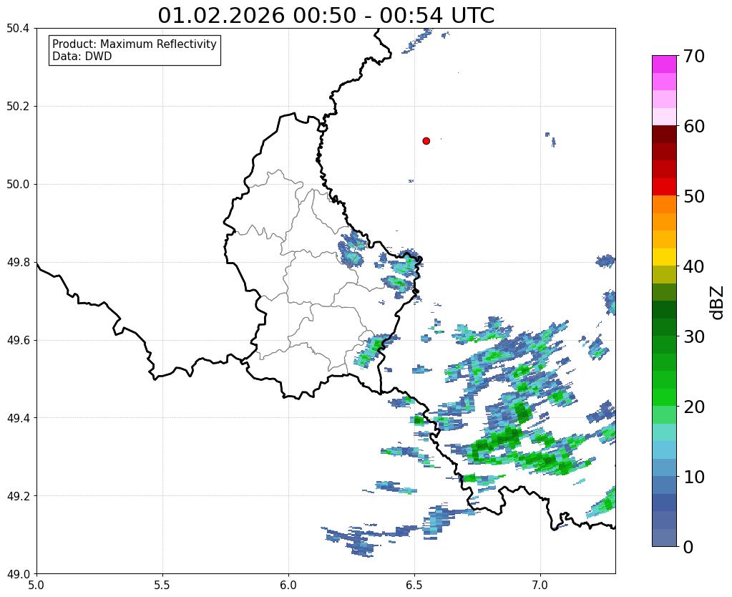
Task: Click the colorbar tick label '0'
Action: 688,547
